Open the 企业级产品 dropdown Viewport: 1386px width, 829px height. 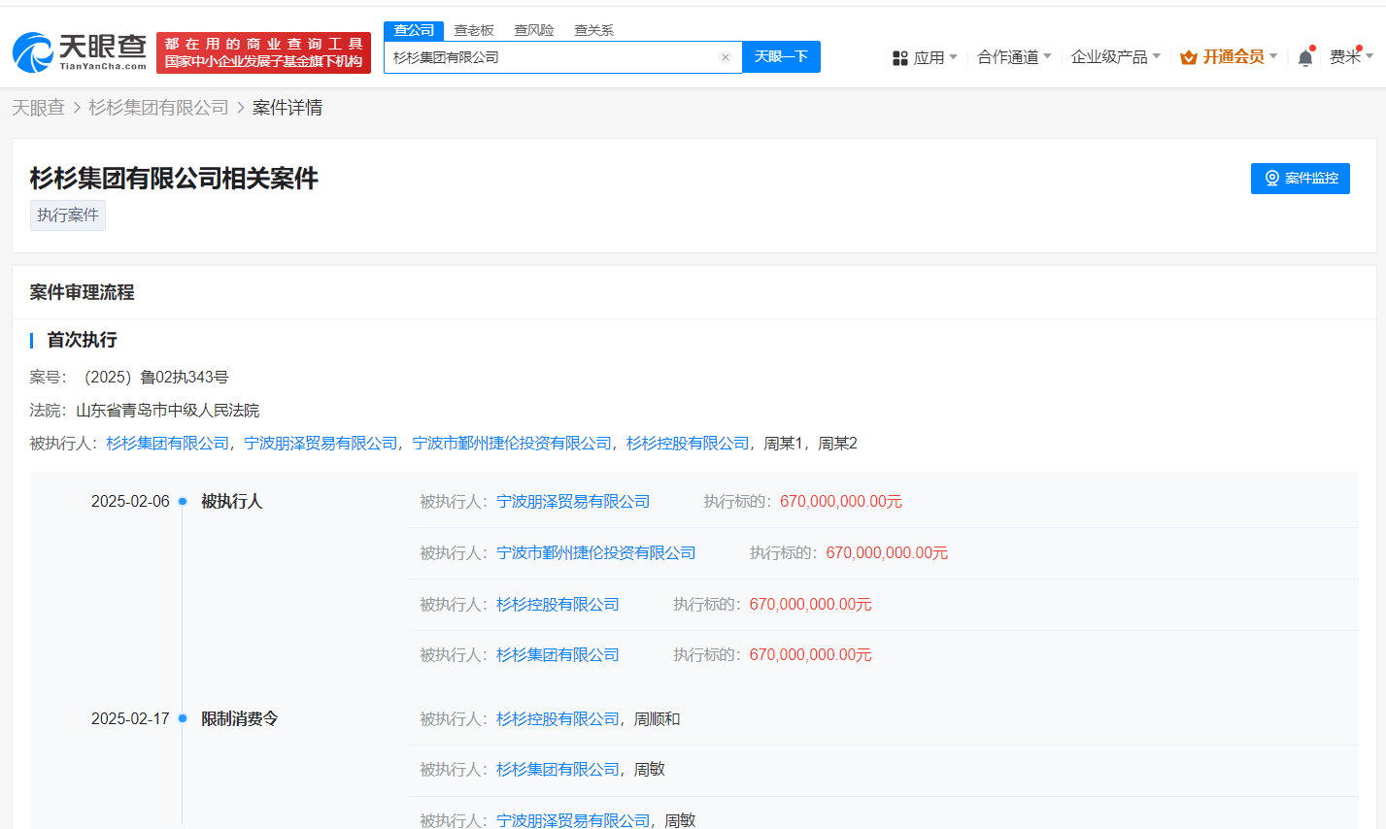click(x=1116, y=57)
